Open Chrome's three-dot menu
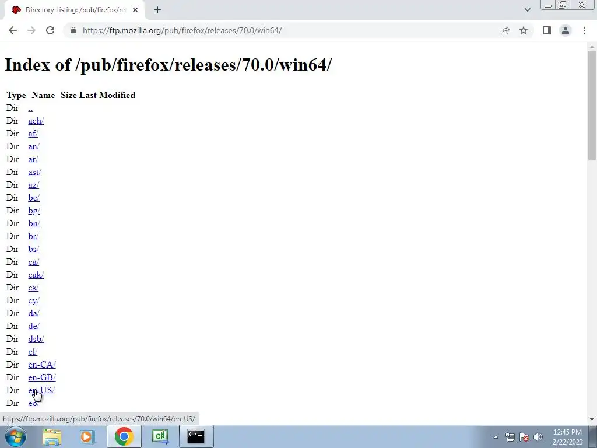 584,30
